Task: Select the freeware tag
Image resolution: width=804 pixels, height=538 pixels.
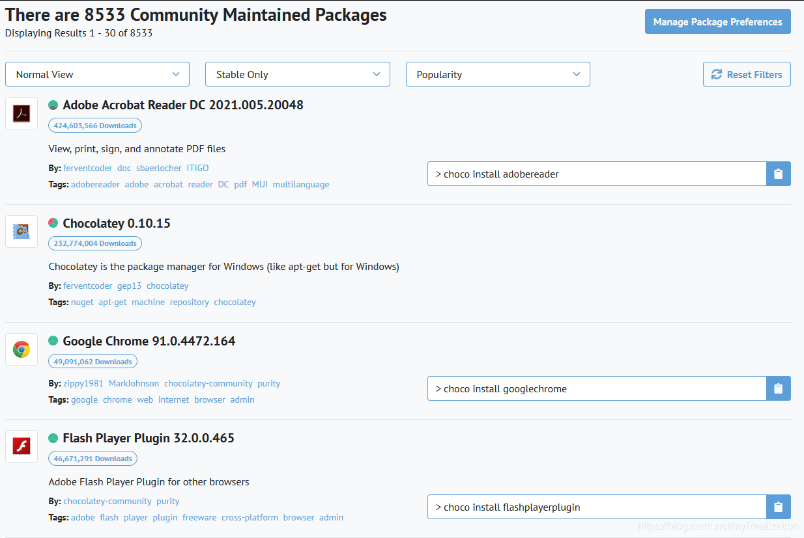Action: (199, 517)
